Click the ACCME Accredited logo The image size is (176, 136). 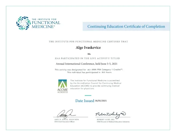tap(63, 86)
